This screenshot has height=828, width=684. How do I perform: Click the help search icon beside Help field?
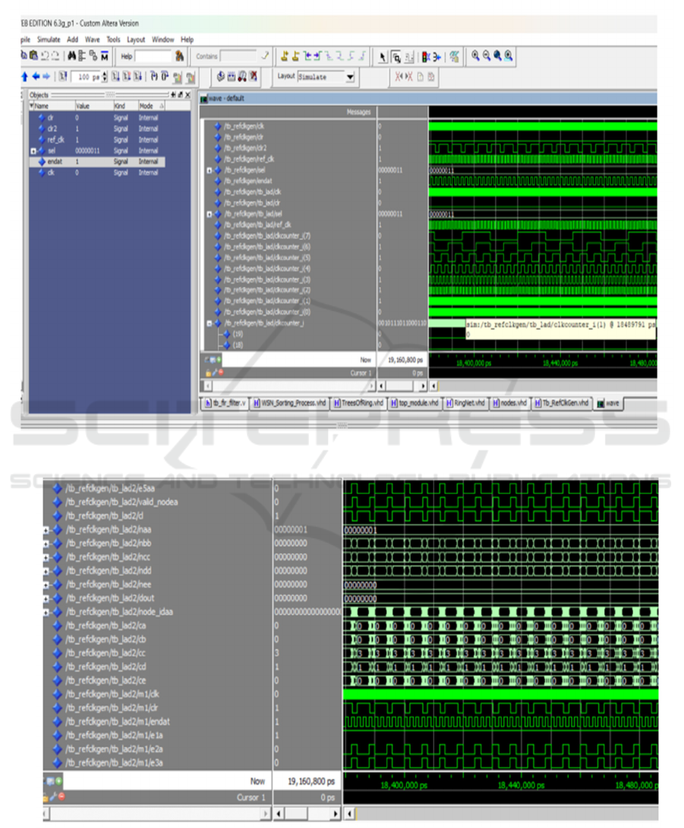coord(180,55)
